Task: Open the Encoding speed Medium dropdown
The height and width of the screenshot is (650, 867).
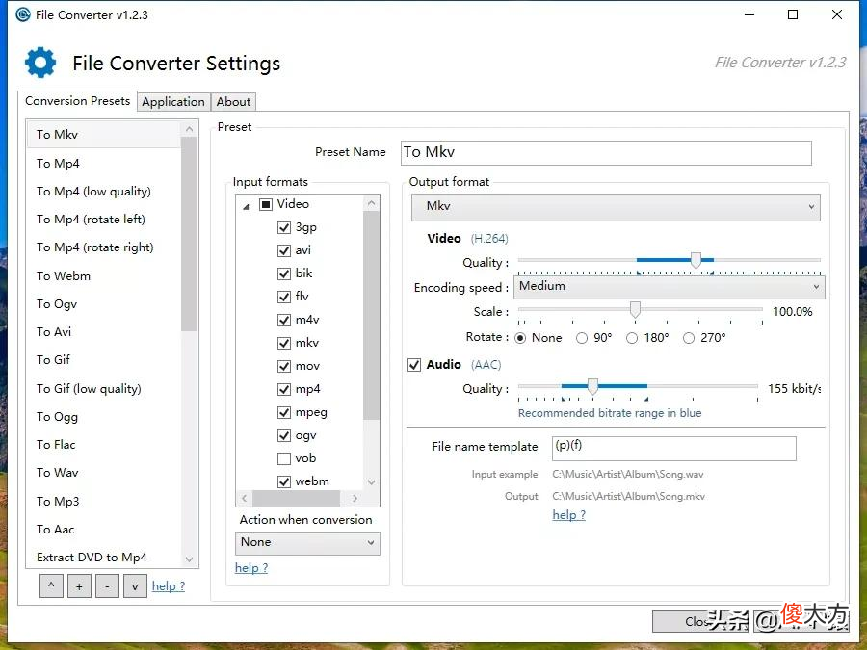Action: [670, 287]
